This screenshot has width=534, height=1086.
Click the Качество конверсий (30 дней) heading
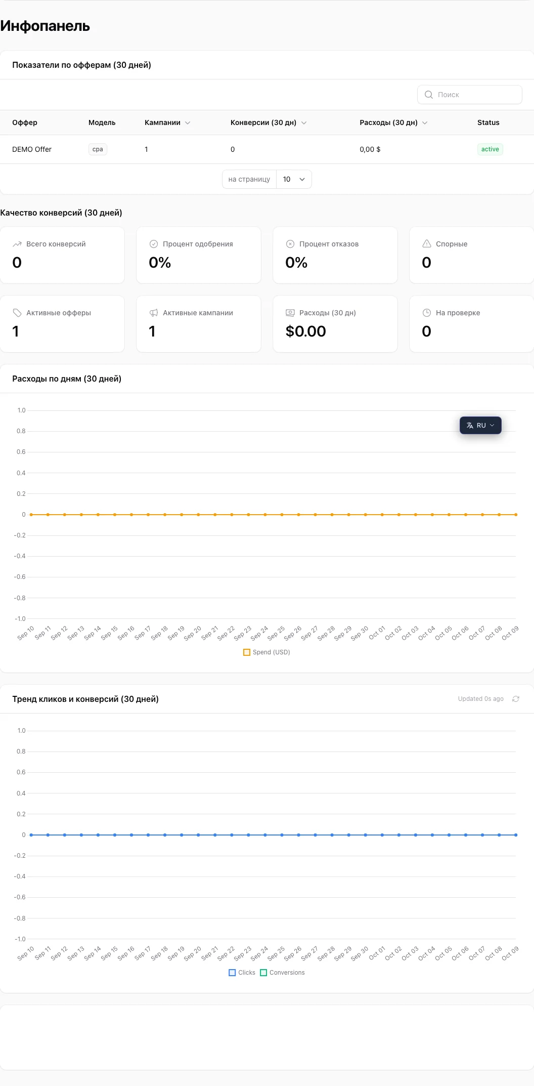[x=61, y=213]
